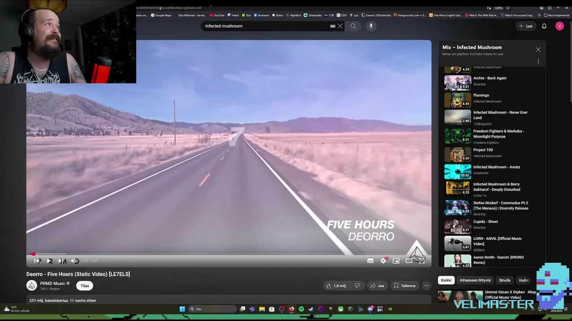This screenshot has width=572, height=321.
Task: Open Firefox from taskbar
Action: coord(291,309)
